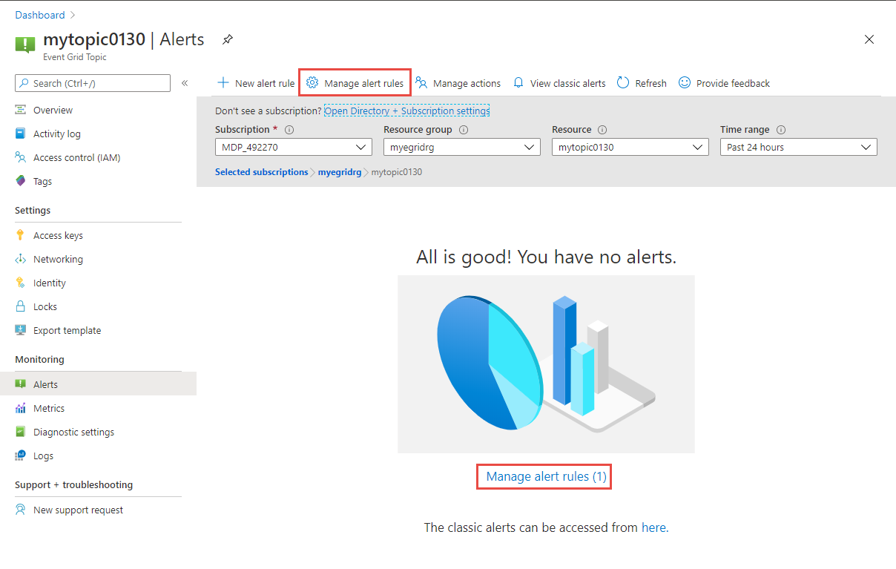Click the sidebar search box
Viewport: 896px width, 569px height.
92,82
